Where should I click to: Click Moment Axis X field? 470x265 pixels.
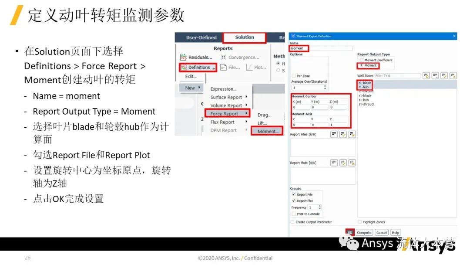pyautogui.click(x=301, y=125)
